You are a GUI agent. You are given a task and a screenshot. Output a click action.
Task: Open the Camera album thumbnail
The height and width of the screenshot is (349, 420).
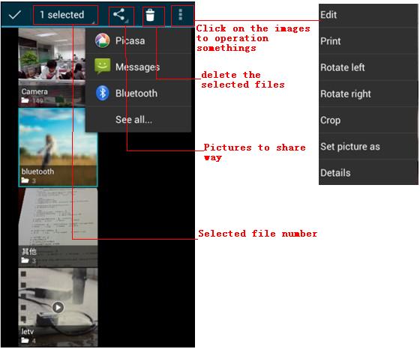tap(52, 67)
